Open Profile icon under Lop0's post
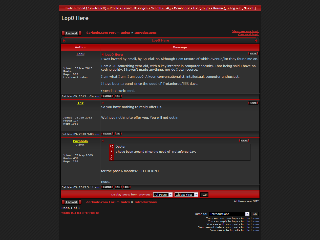The width and height of the screenshot is (320, 240). [107, 96]
